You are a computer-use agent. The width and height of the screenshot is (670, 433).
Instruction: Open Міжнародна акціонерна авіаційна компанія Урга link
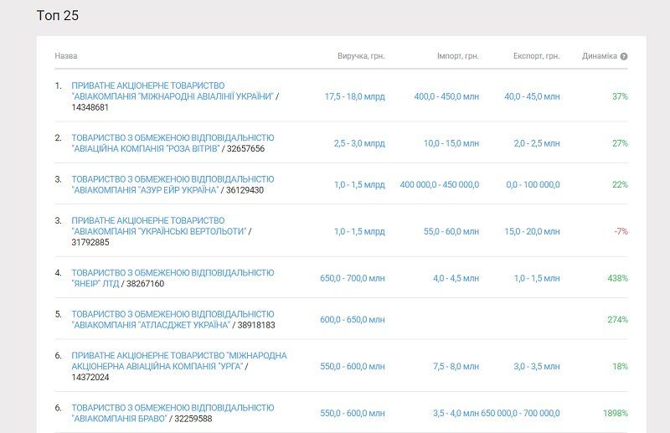tap(179, 361)
